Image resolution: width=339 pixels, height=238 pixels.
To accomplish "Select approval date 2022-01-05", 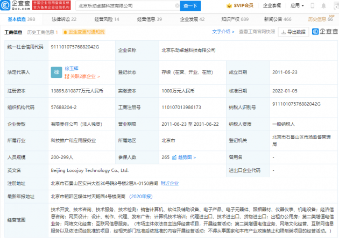I will 285,91.
